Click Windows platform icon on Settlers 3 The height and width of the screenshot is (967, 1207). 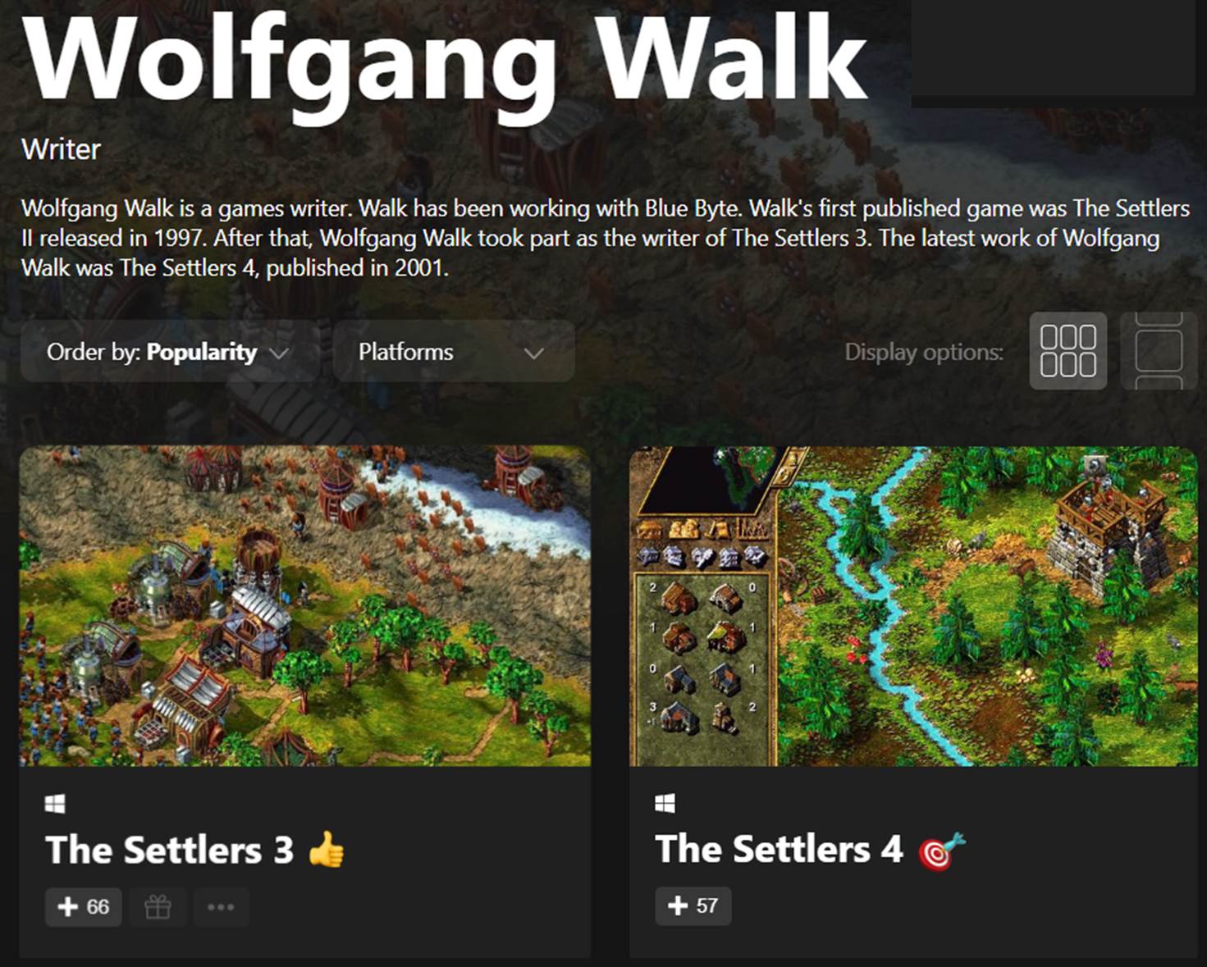click(x=55, y=805)
